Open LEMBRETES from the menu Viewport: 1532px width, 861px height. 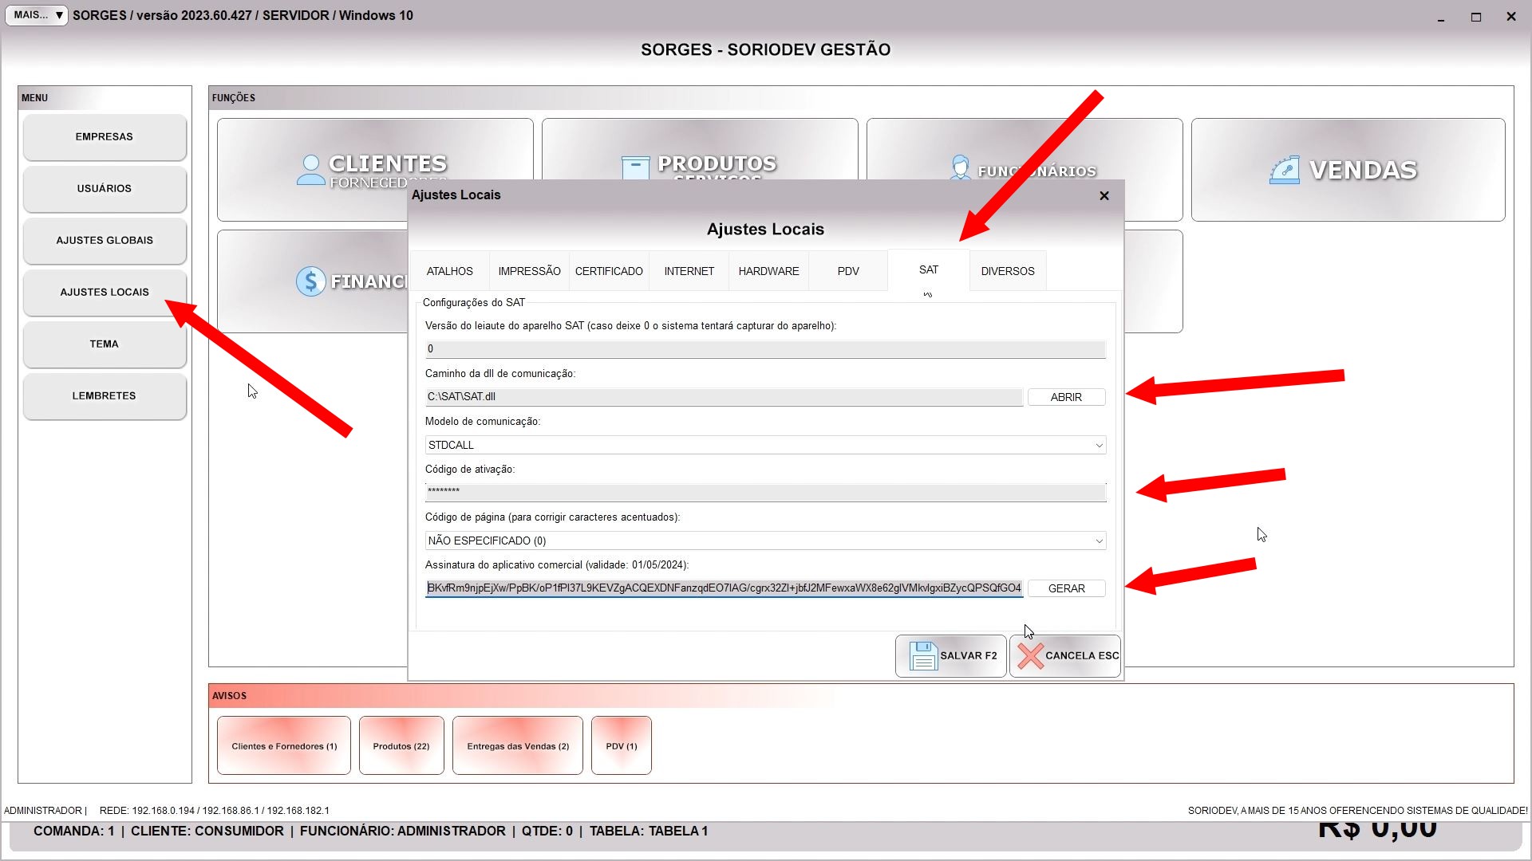pyautogui.click(x=105, y=396)
